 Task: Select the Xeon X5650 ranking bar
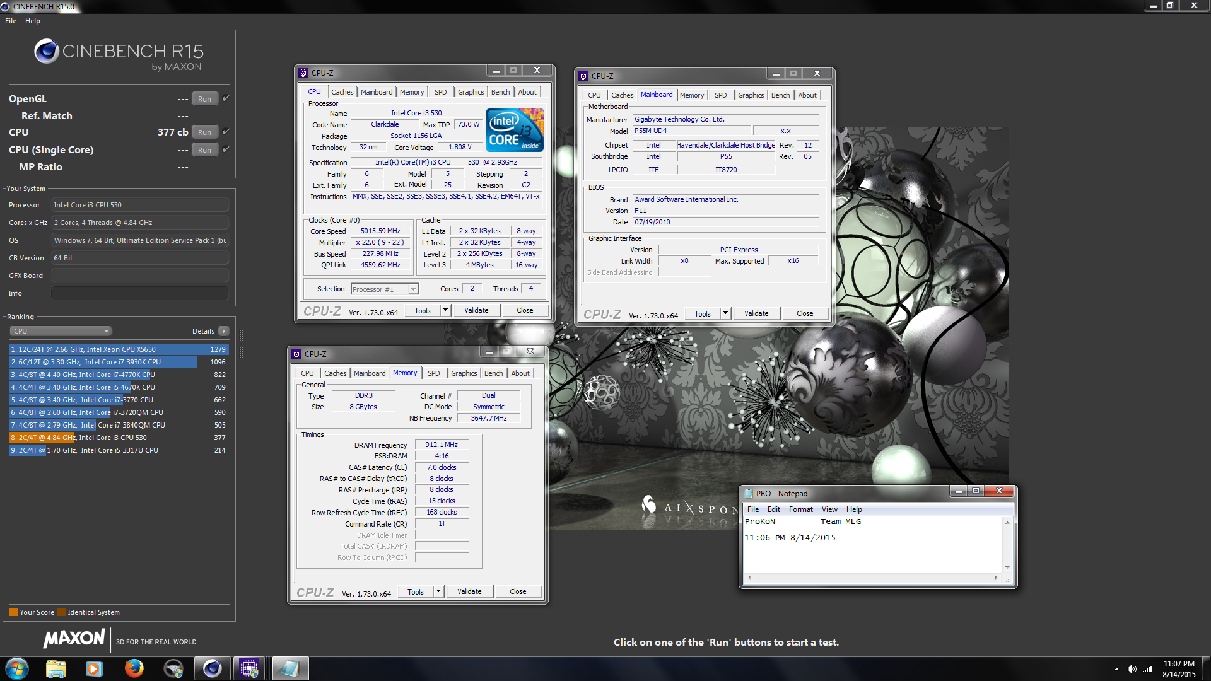[x=119, y=349]
